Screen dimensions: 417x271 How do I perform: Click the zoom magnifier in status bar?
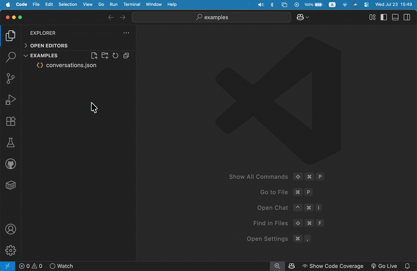277,266
